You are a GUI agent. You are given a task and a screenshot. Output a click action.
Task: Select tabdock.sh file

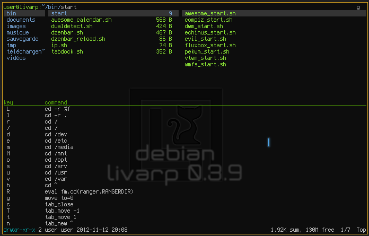[67, 51]
